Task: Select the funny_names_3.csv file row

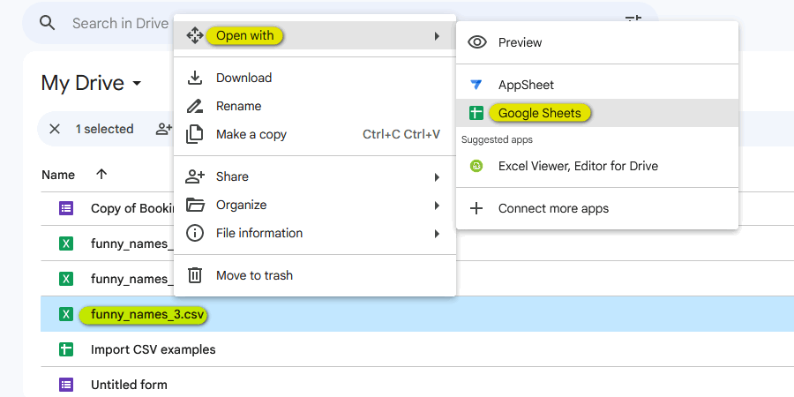Action: pos(417,314)
